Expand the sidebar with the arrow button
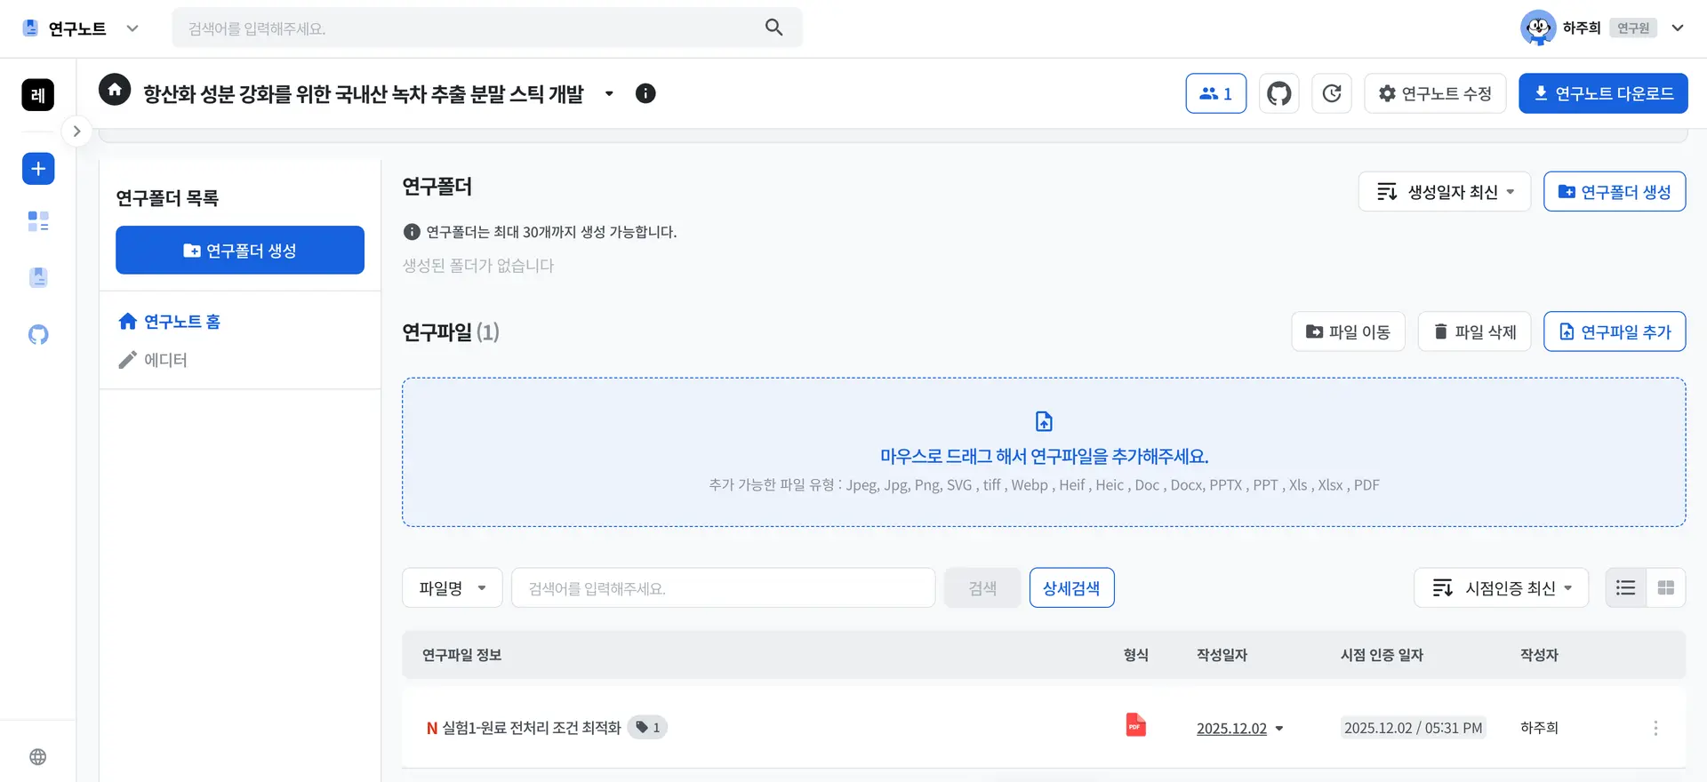Viewport: 1707px width, 782px height. [x=76, y=132]
